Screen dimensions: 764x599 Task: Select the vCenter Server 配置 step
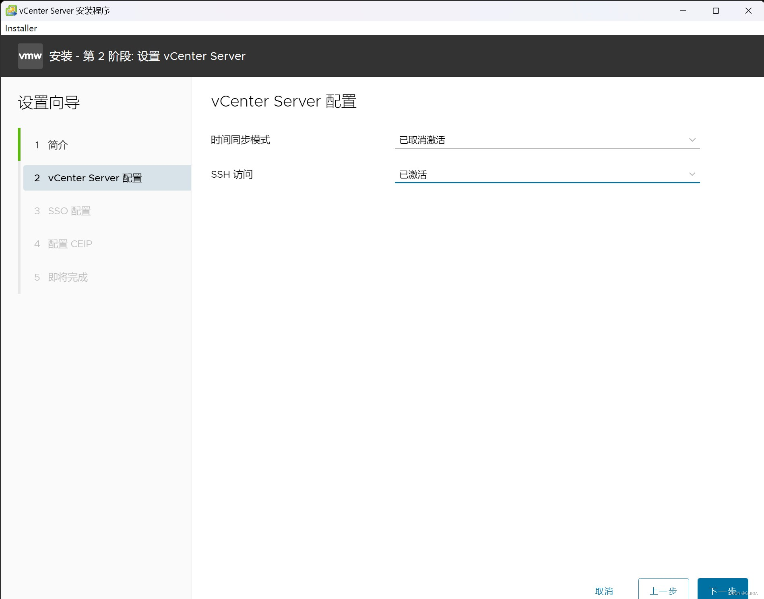95,178
